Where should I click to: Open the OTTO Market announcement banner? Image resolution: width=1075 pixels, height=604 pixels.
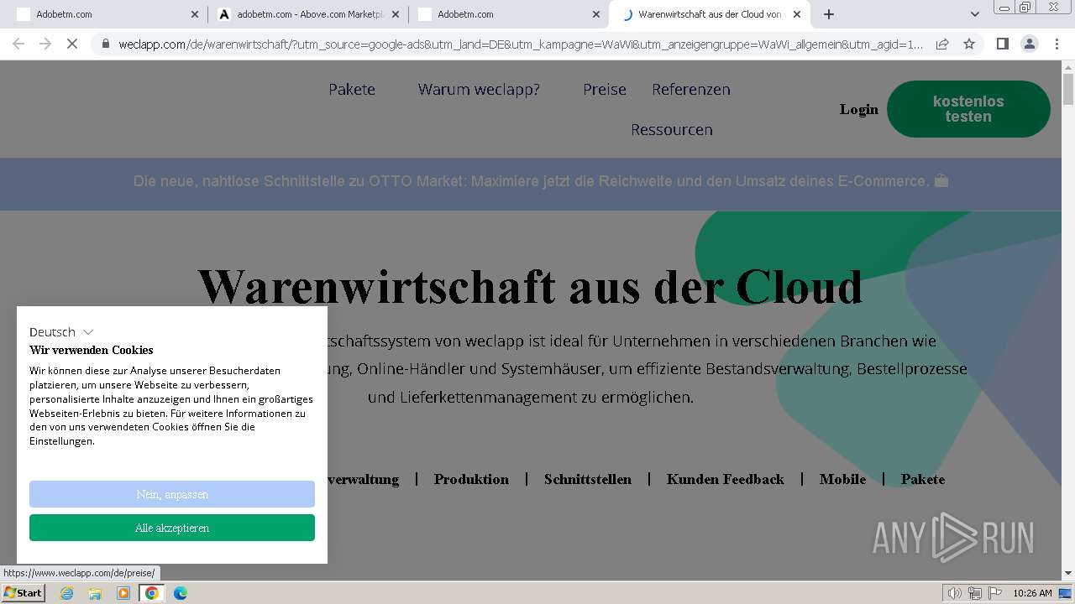click(540, 181)
